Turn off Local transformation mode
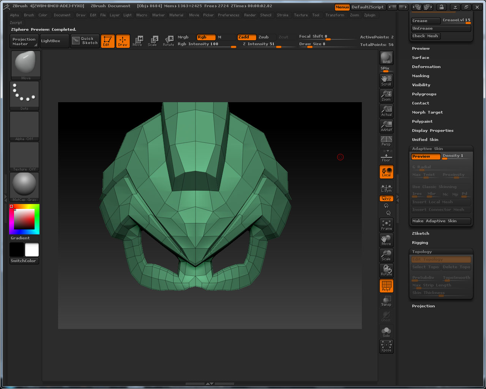The width and height of the screenshot is (486, 389). [x=386, y=172]
